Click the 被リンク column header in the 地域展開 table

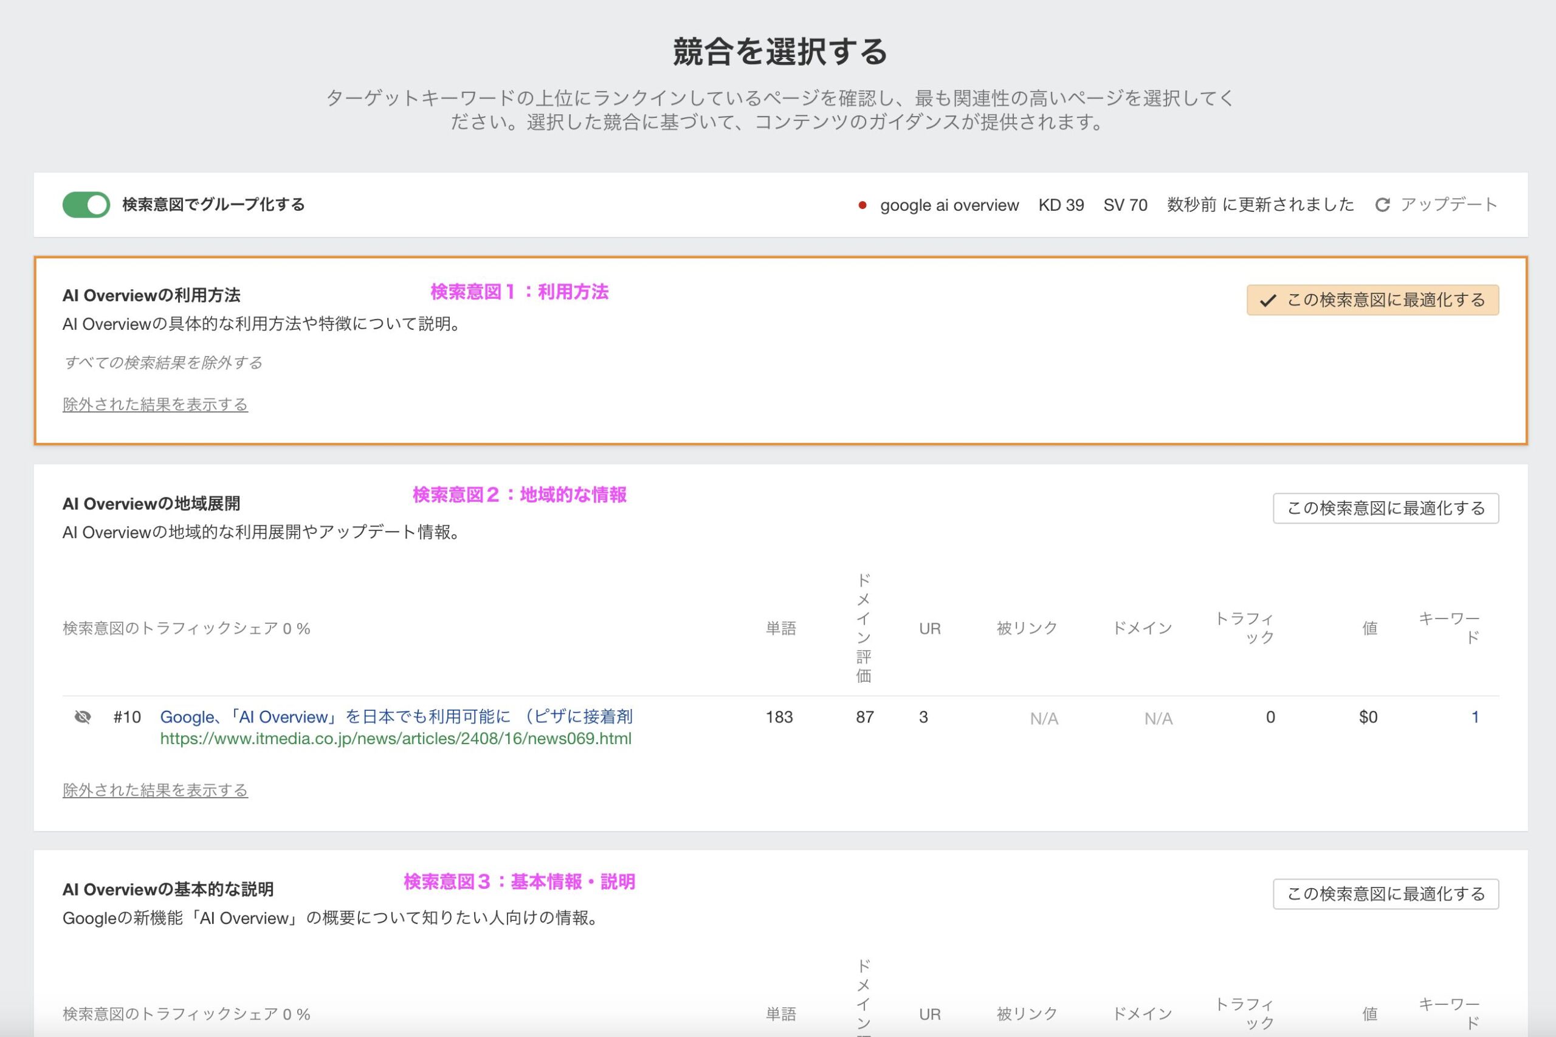coord(1027,628)
